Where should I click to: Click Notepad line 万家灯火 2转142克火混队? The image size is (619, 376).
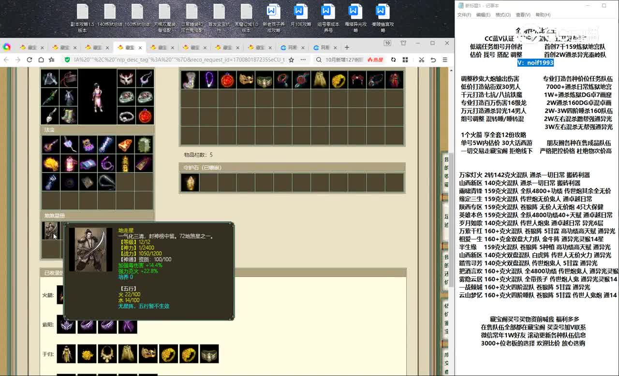click(524, 175)
